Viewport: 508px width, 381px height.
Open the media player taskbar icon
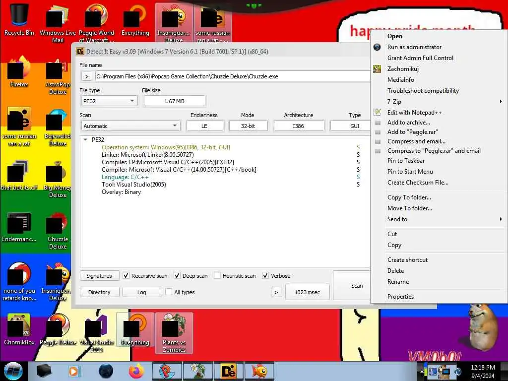tap(73, 371)
